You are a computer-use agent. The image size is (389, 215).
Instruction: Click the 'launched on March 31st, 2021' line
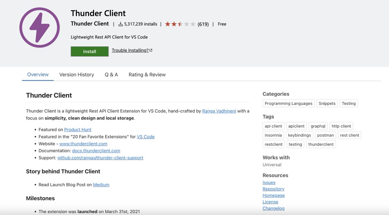pyautogui.click(x=89, y=211)
